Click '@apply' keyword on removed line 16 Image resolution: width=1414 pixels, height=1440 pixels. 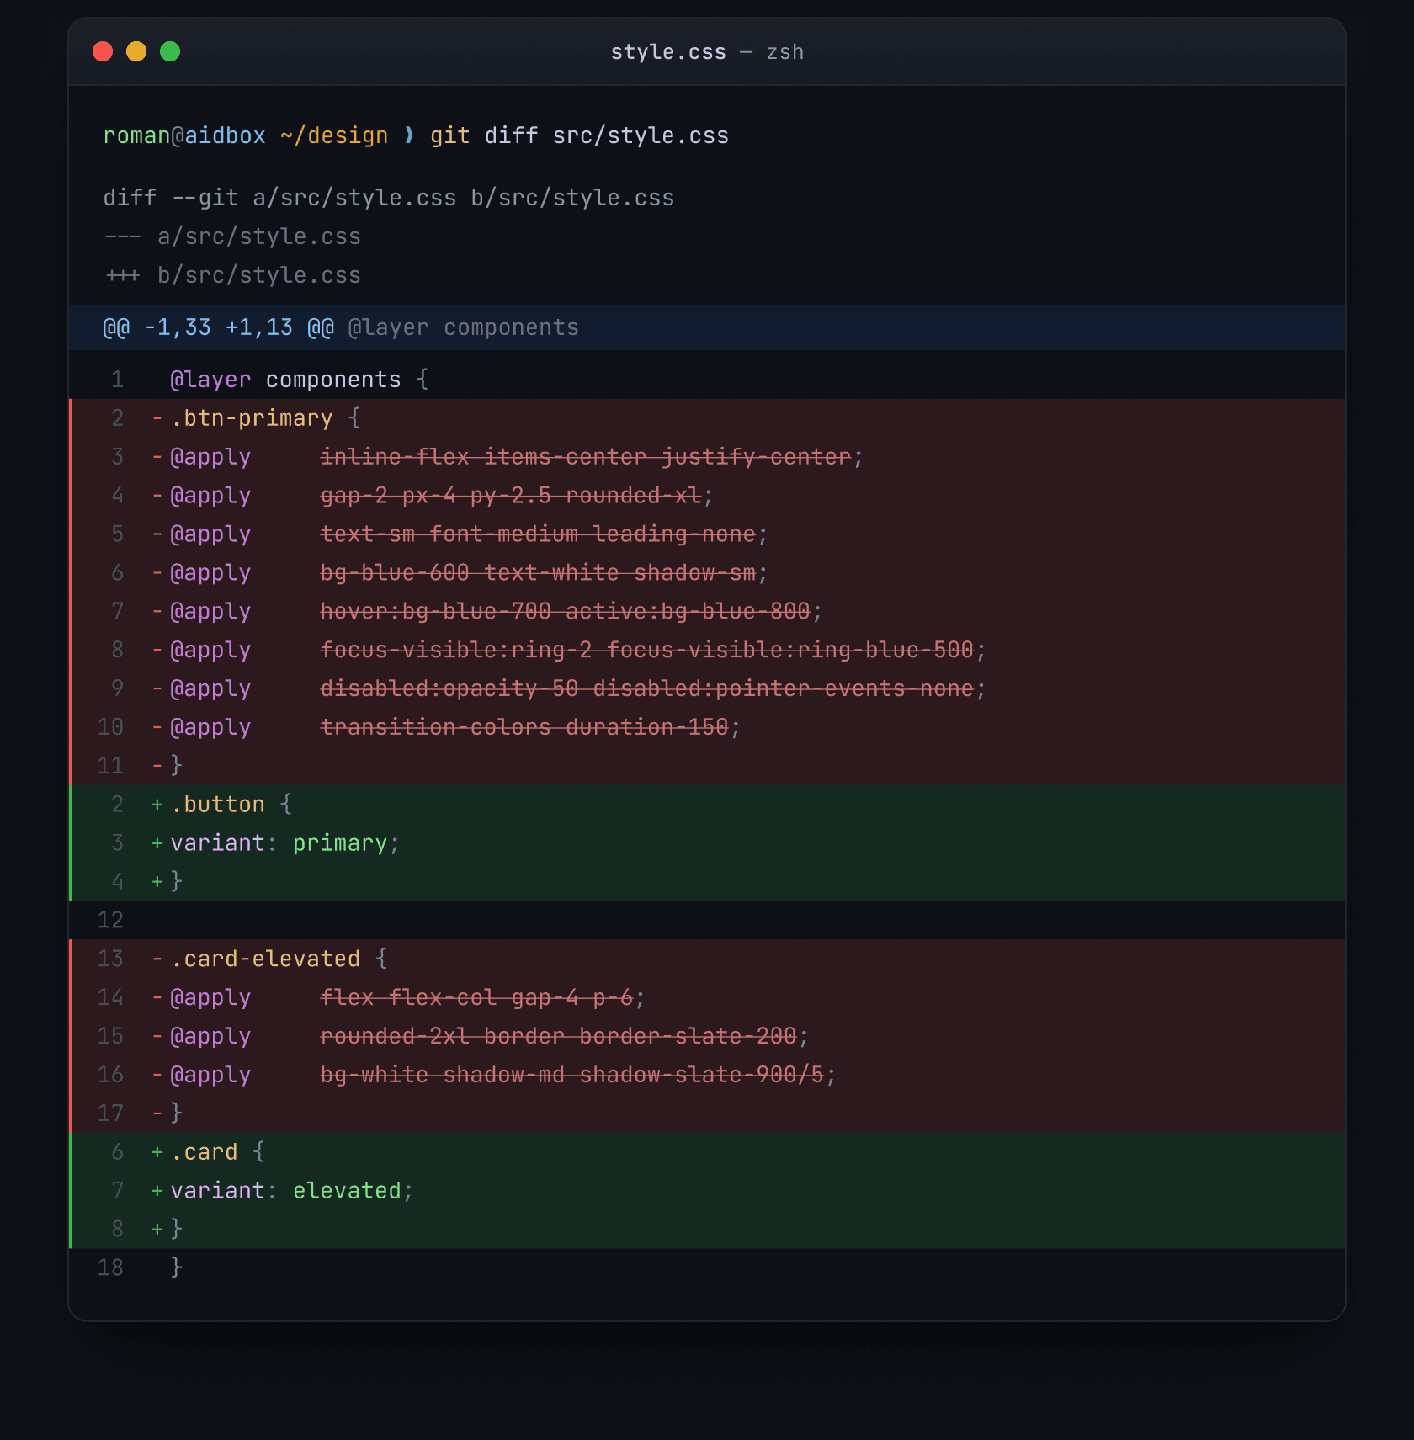pos(210,1075)
